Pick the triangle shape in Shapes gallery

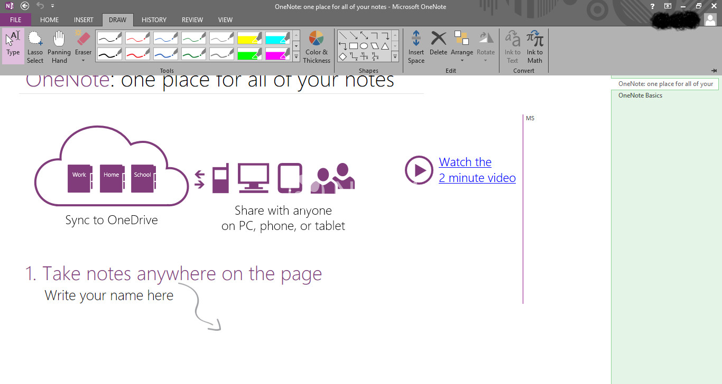(385, 46)
